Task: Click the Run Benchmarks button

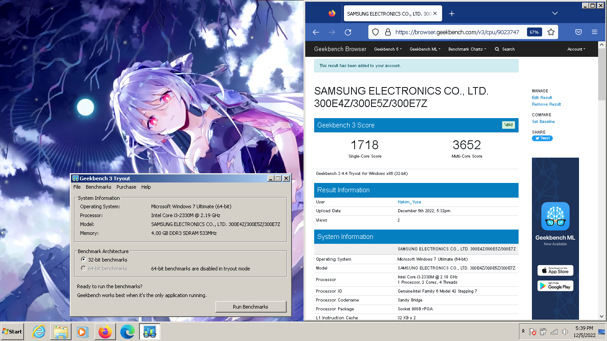Action: coord(251,307)
